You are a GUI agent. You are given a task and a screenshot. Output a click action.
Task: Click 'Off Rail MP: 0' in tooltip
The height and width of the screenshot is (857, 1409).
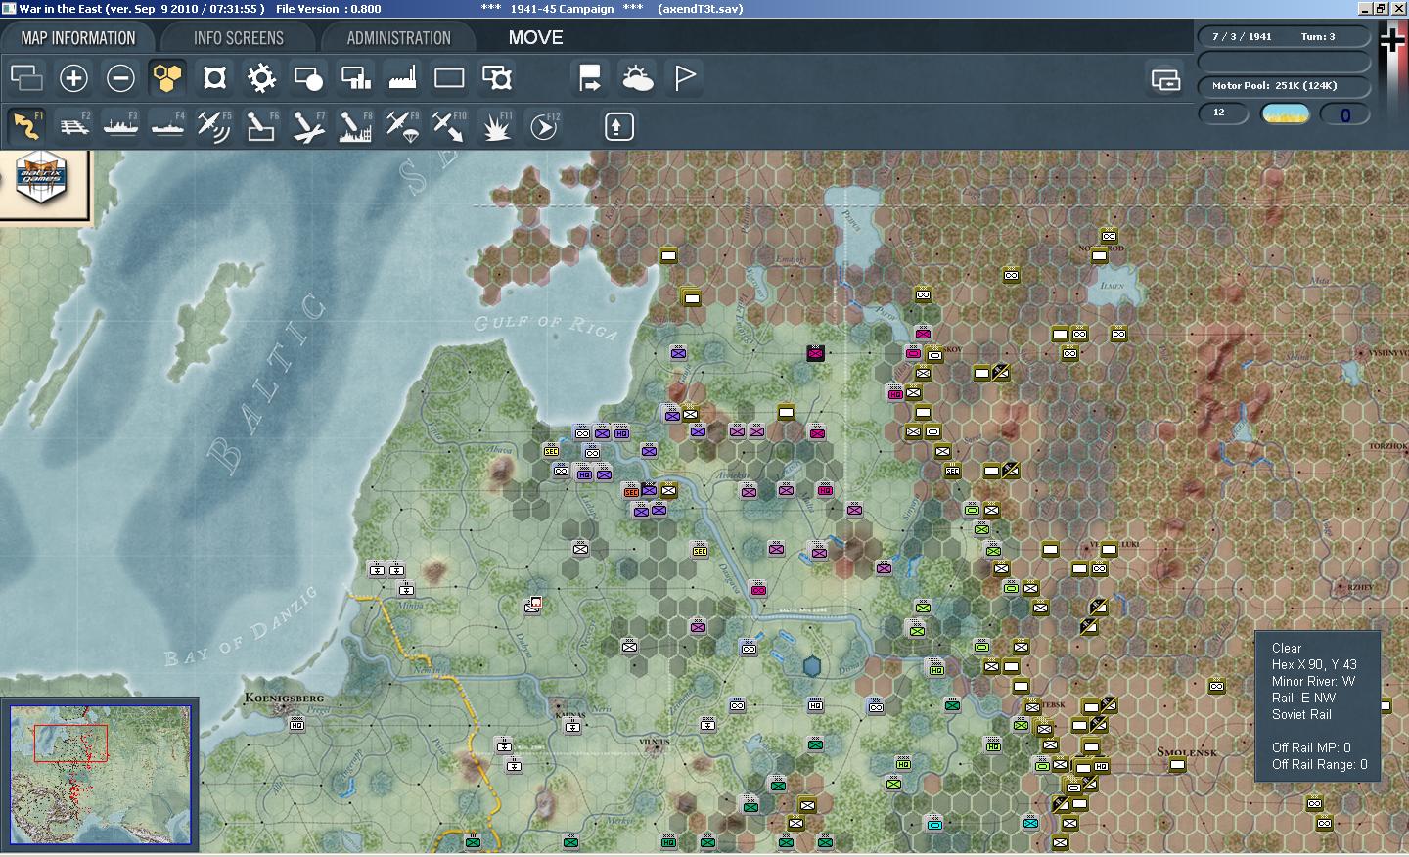pyautogui.click(x=1311, y=747)
